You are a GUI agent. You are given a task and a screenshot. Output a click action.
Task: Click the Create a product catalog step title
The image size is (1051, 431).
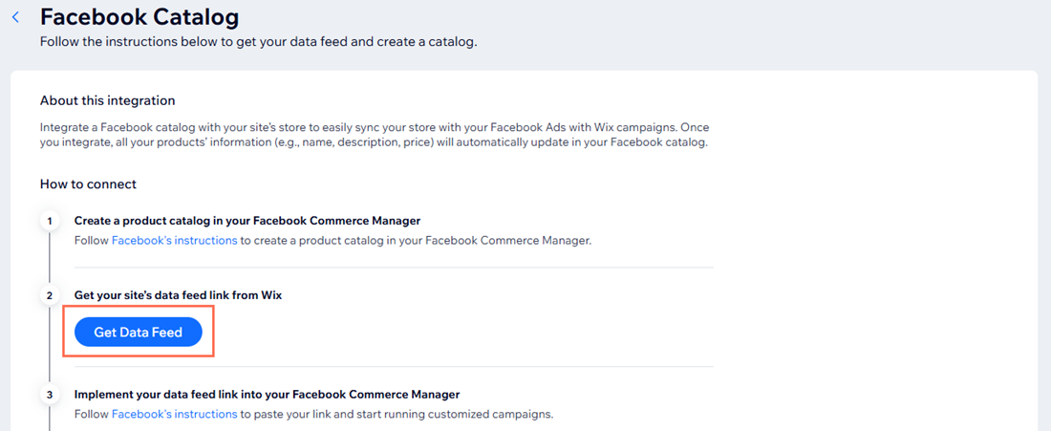[247, 221]
